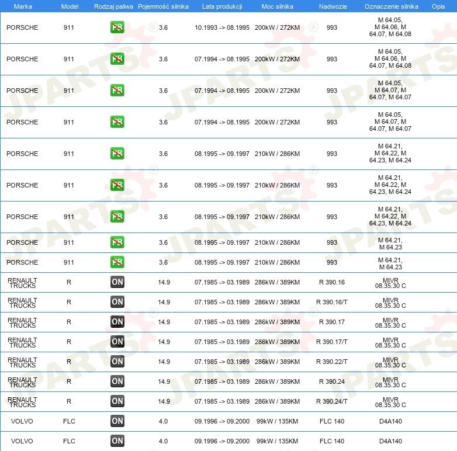The width and height of the screenshot is (457, 451).
Task: Click MIVR 08.35.30 C in R 390.22/T row
Action: (390, 362)
